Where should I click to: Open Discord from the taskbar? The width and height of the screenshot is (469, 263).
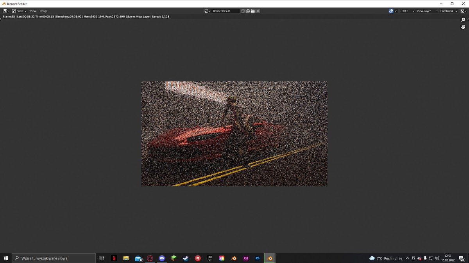pos(162,258)
